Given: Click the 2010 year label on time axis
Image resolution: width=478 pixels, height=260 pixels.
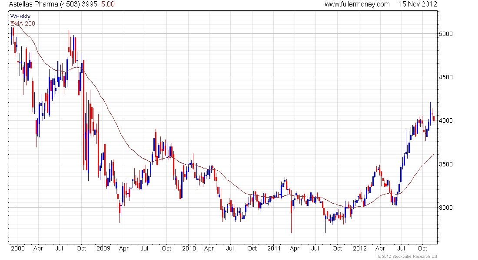Looking at the screenshot, I should [x=189, y=248].
